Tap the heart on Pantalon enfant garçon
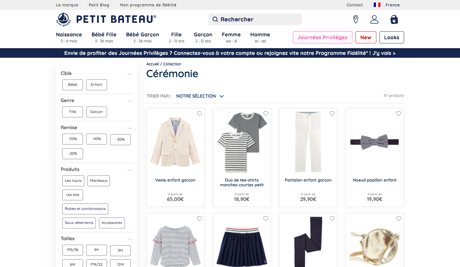The height and width of the screenshot is (267, 460). coord(332,114)
